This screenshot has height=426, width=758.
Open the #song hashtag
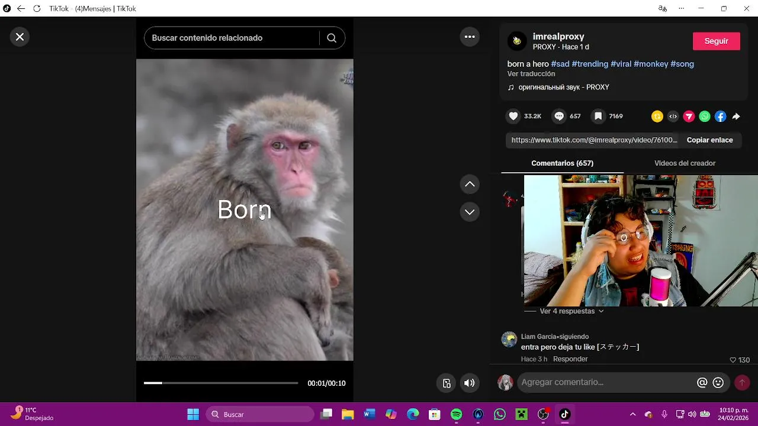point(682,64)
